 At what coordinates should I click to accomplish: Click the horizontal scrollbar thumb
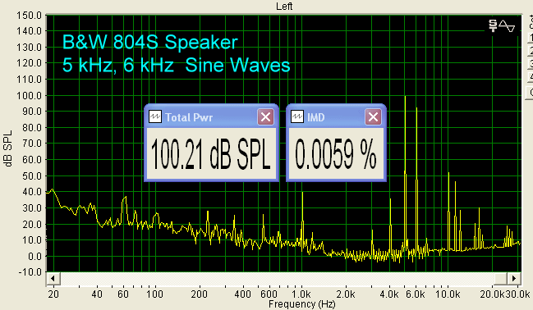click(500, 279)
